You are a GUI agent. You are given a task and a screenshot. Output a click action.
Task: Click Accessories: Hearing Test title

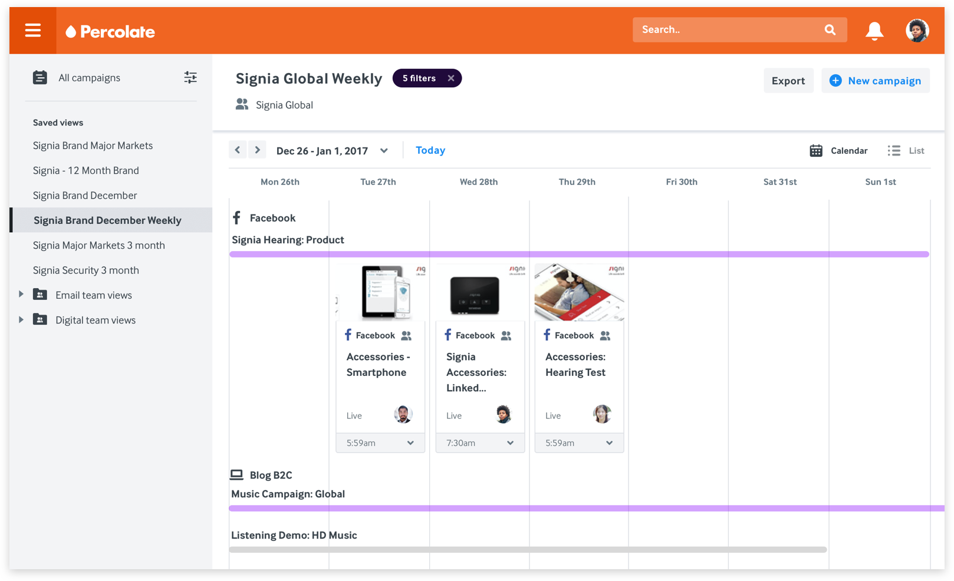pos(575,364)
